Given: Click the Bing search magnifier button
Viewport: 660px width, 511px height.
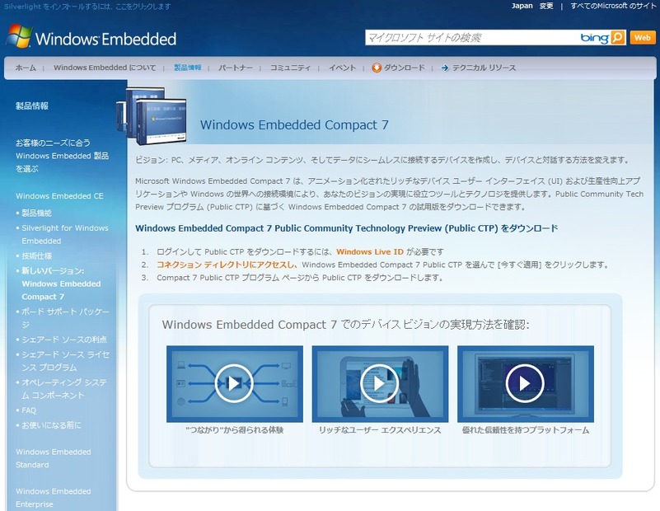Looking at the screenshot, I should coord(617,37).
